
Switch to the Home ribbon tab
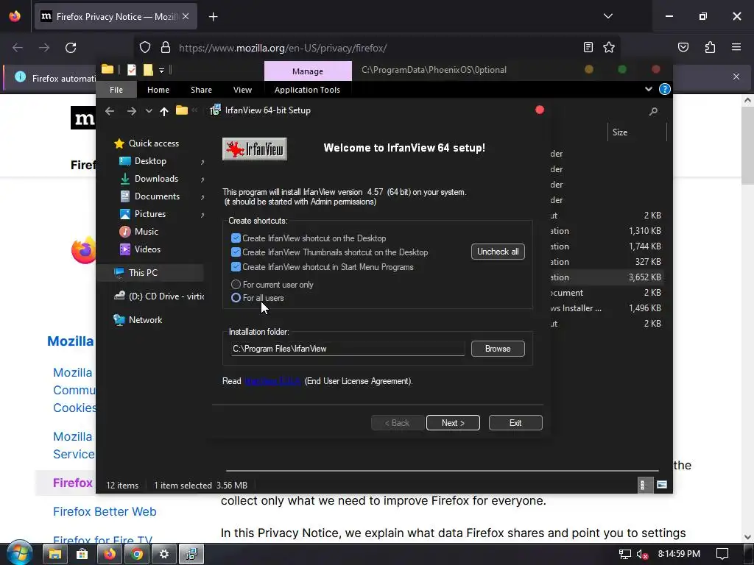click(158, 90)
